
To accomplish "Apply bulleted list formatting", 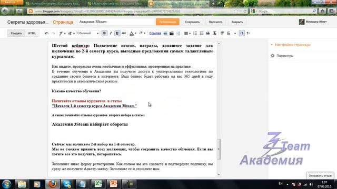I will coord(202,33).
